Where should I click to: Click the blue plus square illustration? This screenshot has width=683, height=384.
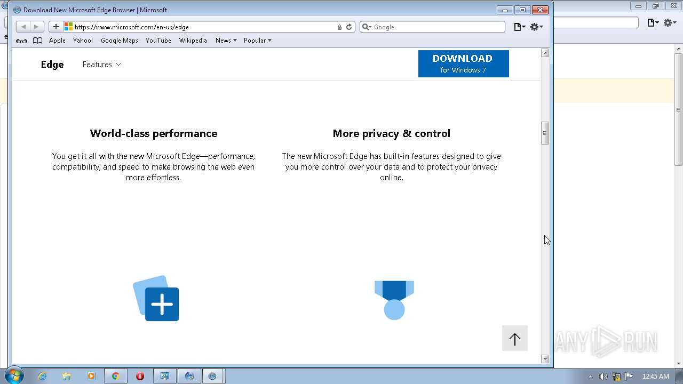[x=156, y=298]
